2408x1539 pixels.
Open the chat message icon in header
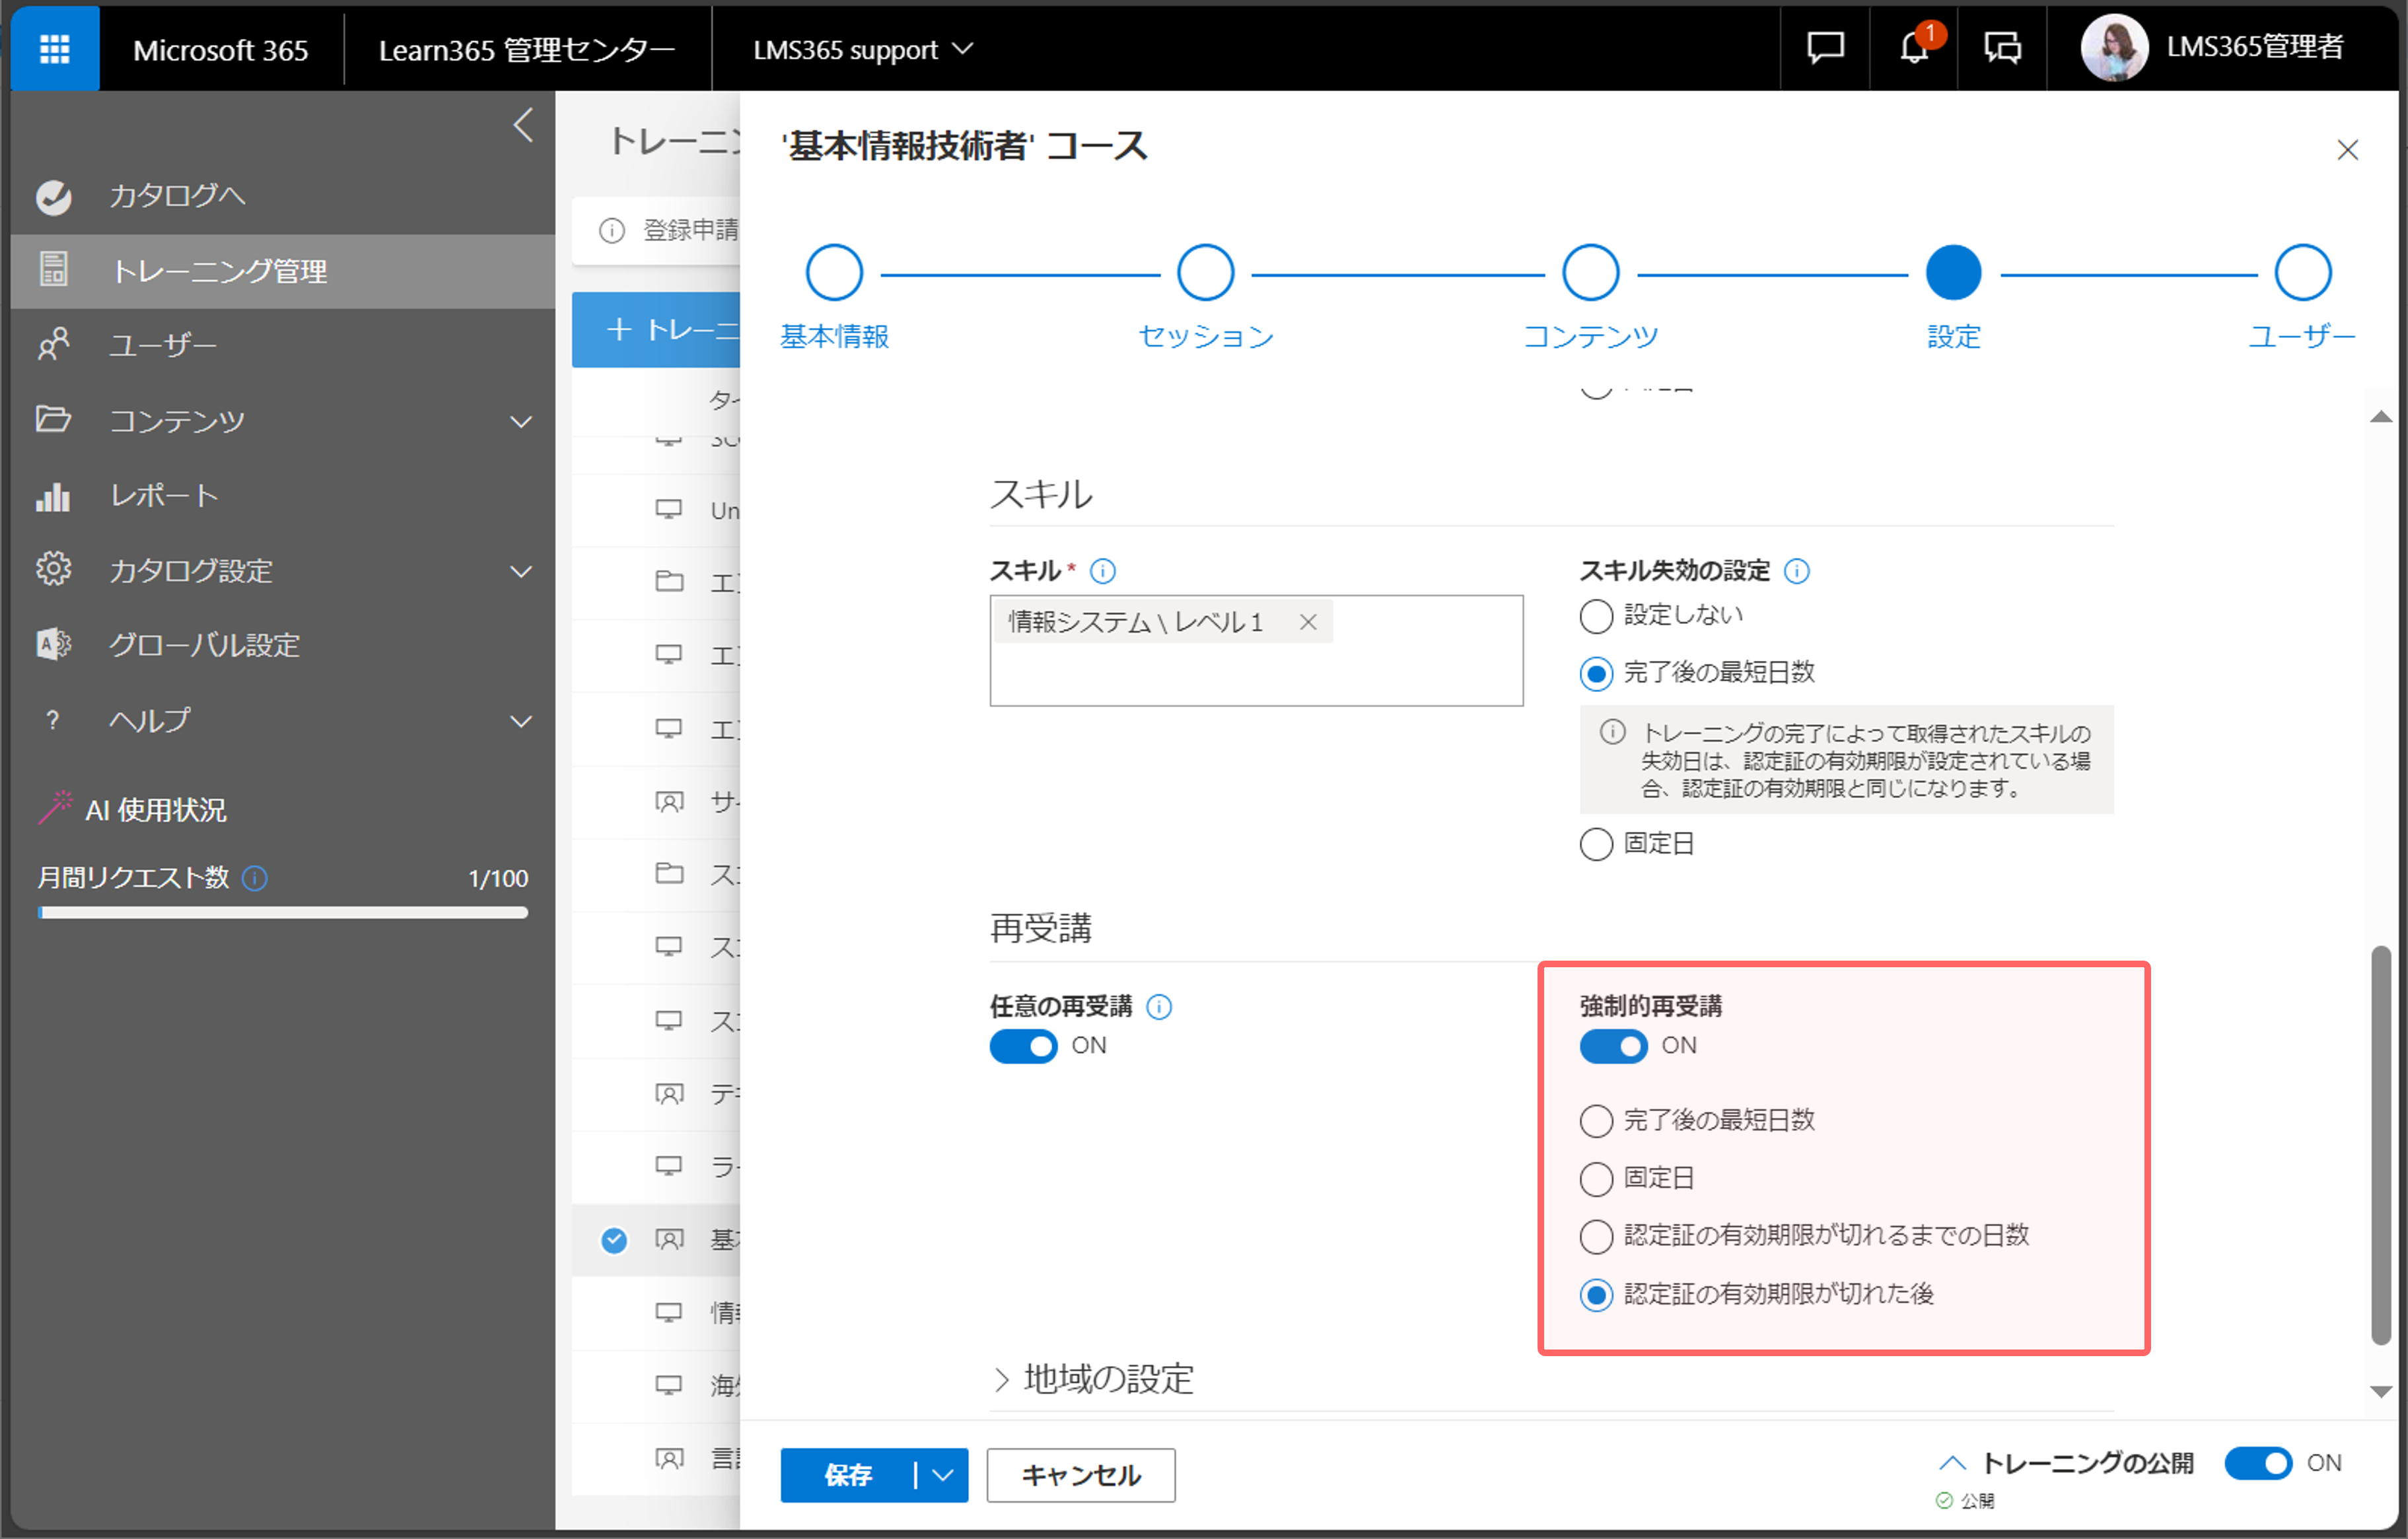pos(1825,47)
